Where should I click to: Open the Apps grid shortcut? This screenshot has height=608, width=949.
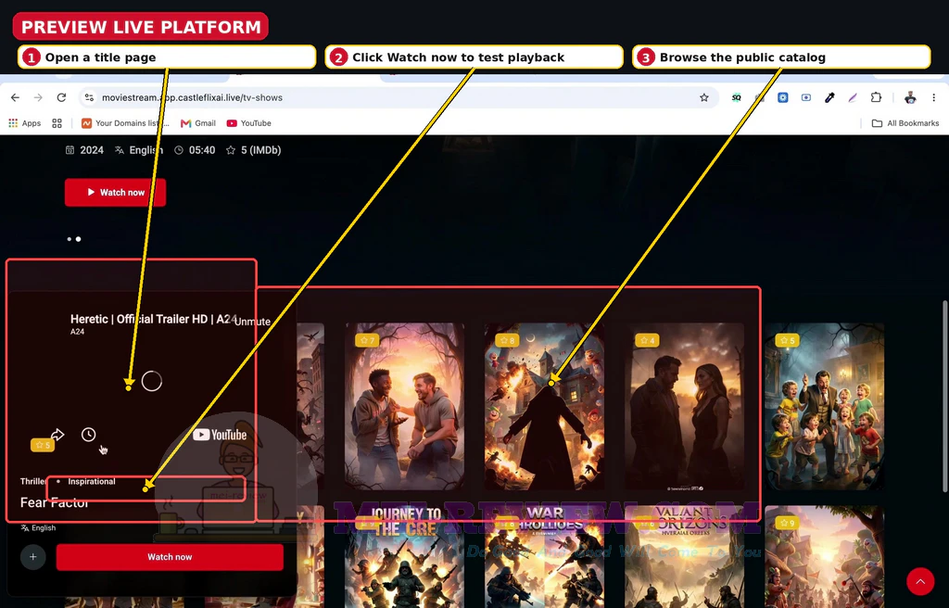click(x=24, y=123)
